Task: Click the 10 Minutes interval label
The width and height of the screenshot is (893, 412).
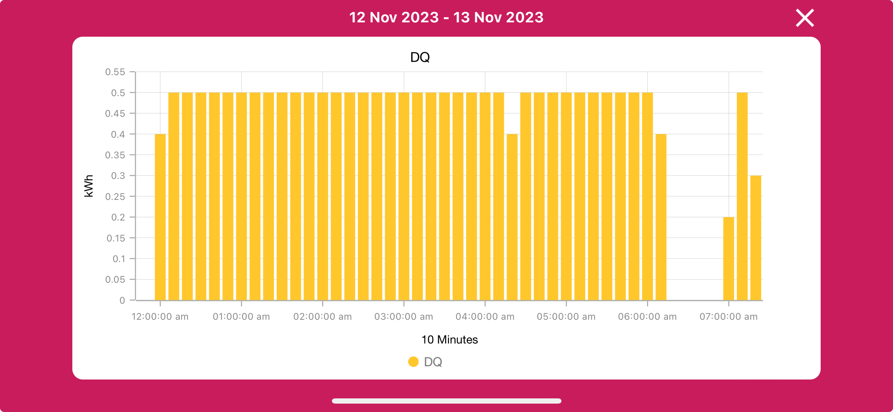Action: (x=449, y=340)
